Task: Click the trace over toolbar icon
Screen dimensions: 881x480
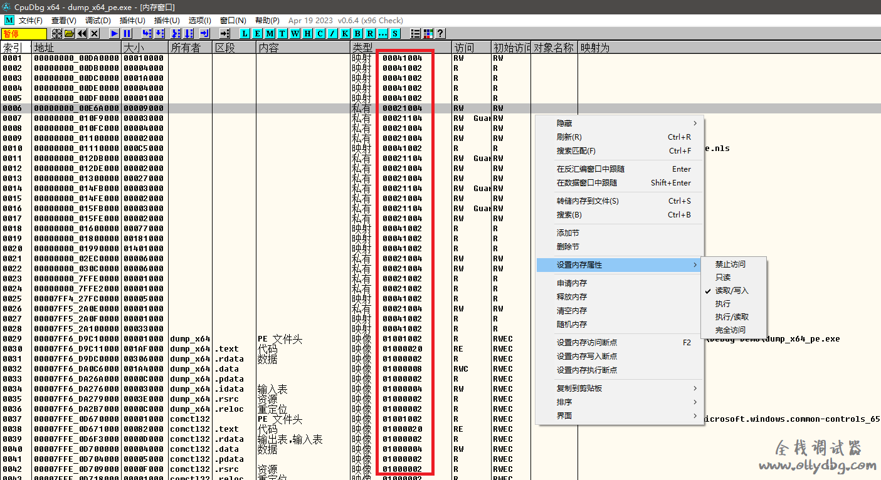Action: pyautogui.click(x=189, y=33)
